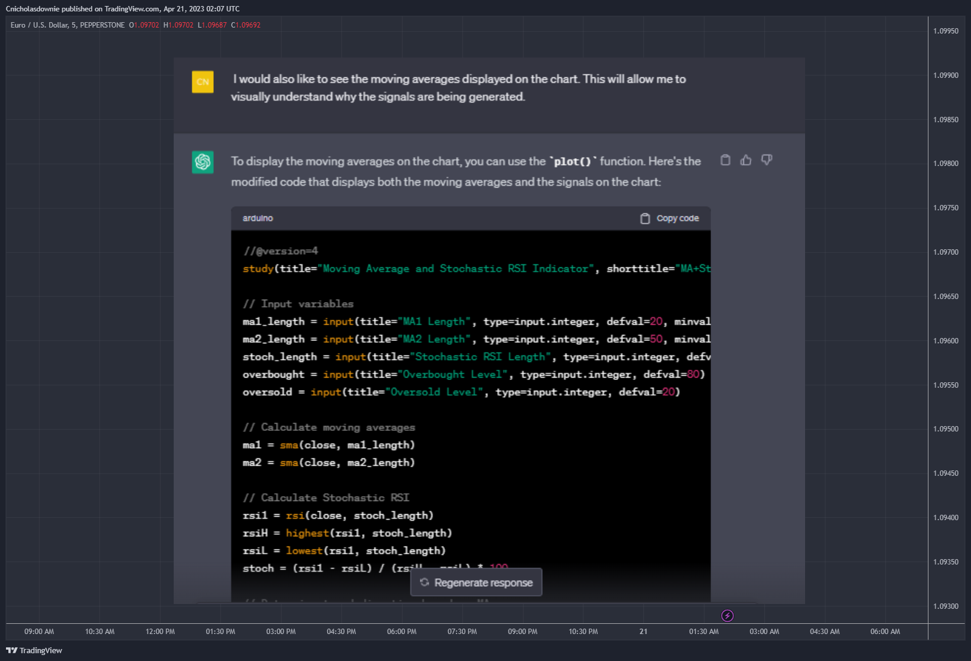Copy the ChatGPT response with clipboard icon
Viewport: 971px width, 661px height.
point(725,160)
